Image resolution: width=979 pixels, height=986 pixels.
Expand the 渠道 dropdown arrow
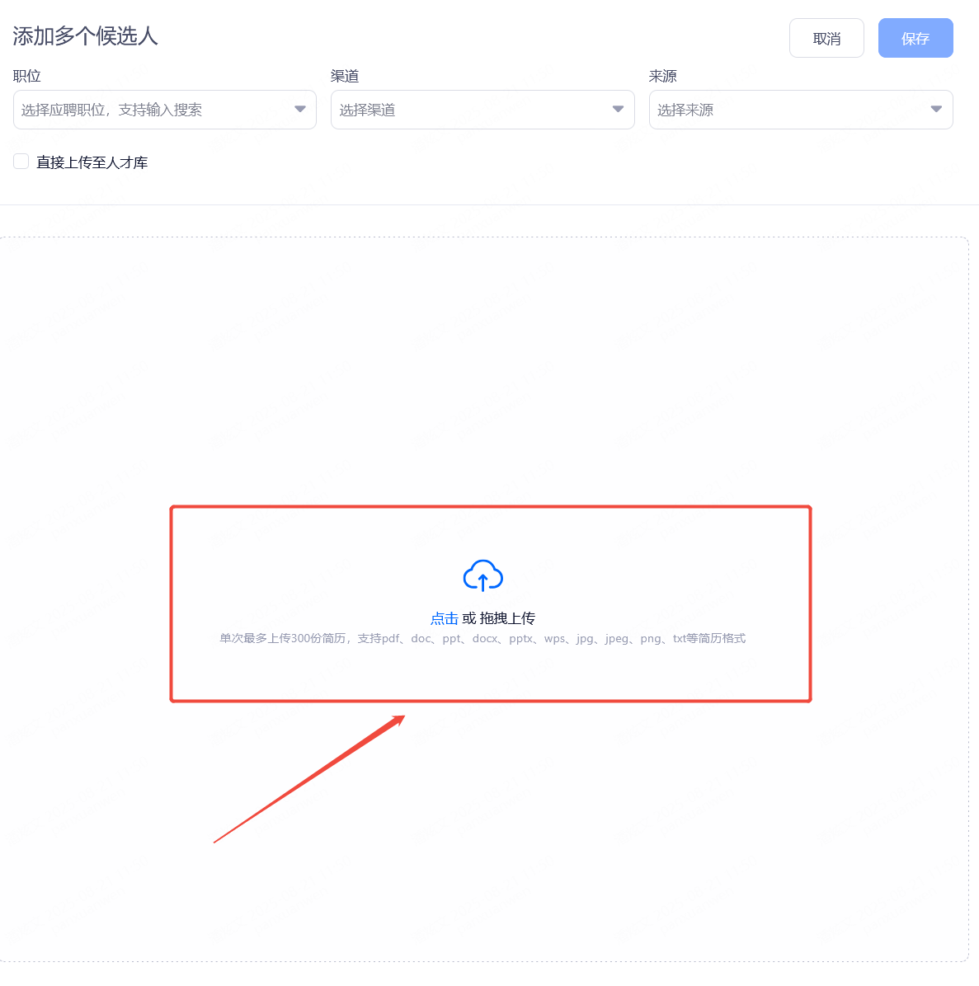point(618,110)
